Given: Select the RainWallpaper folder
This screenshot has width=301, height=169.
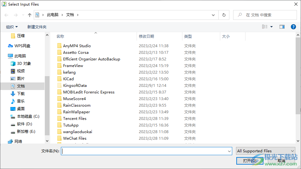Looking at the screenshot, I should click(x=76, y=112).
